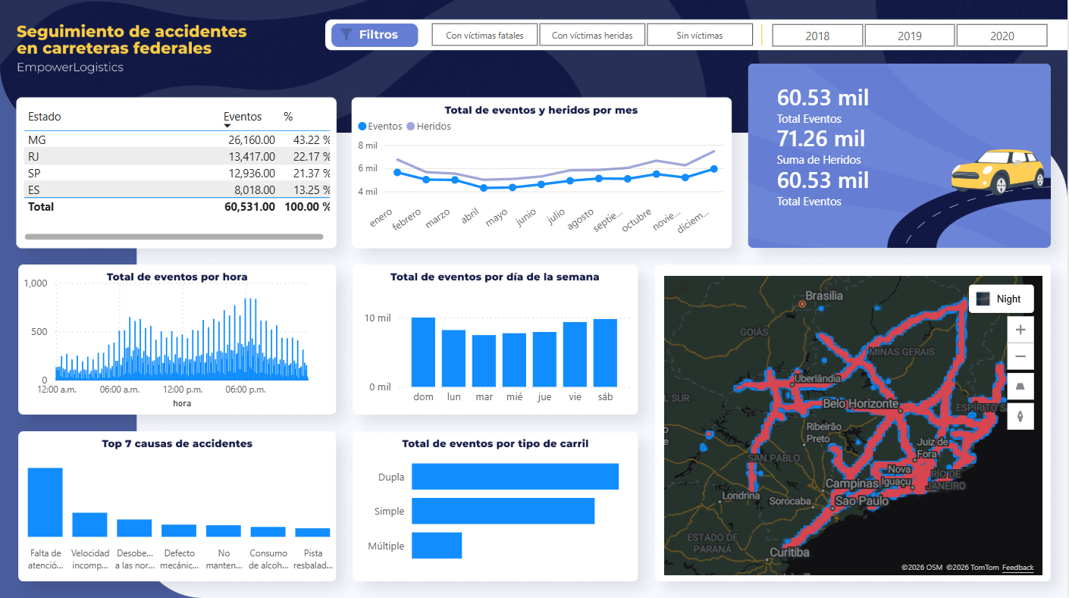Click the pitch/compass icon on the map controls

pyautogui.click(x=1020, y=416)
